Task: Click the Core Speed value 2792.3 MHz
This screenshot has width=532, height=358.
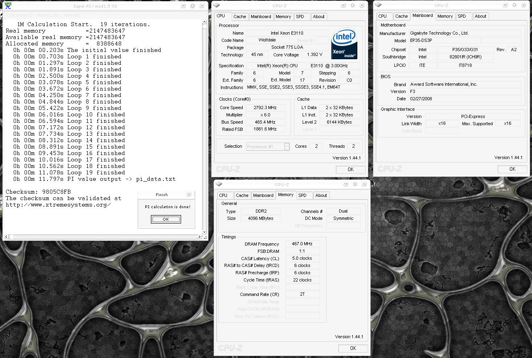Action: pos(265,108)
